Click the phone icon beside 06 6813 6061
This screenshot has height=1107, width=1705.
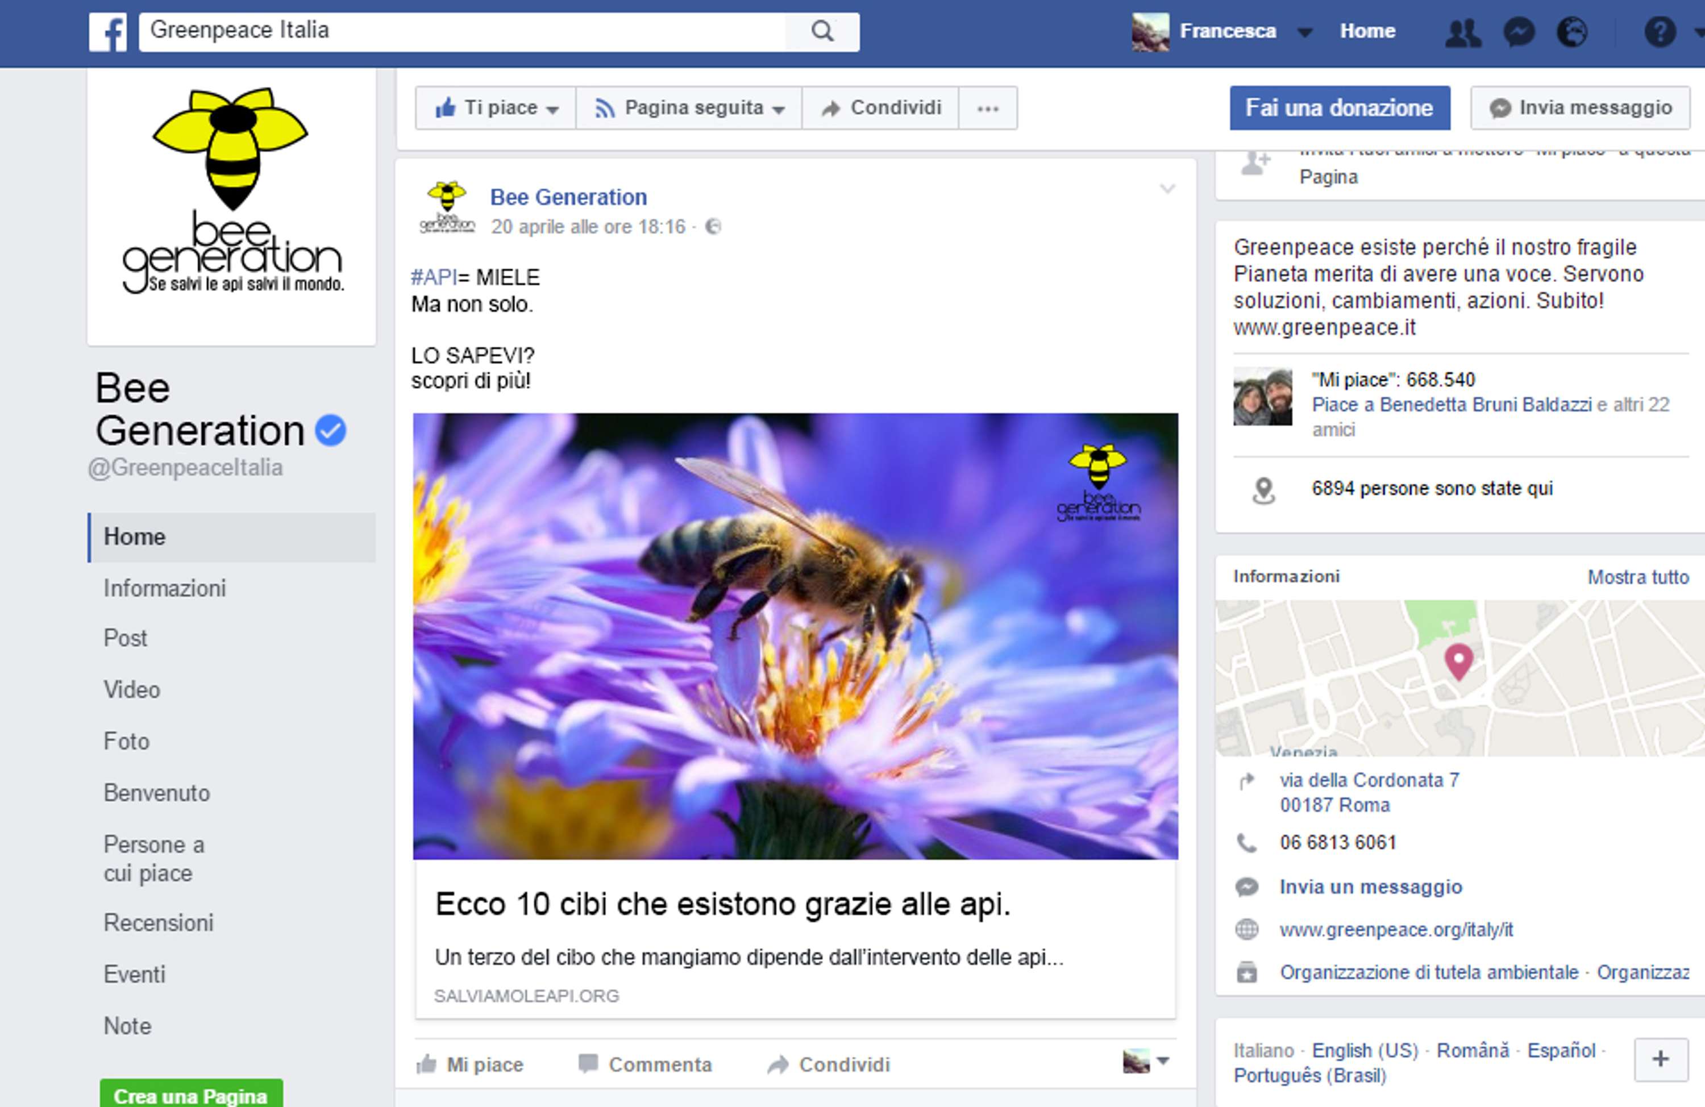point(1247,843)
